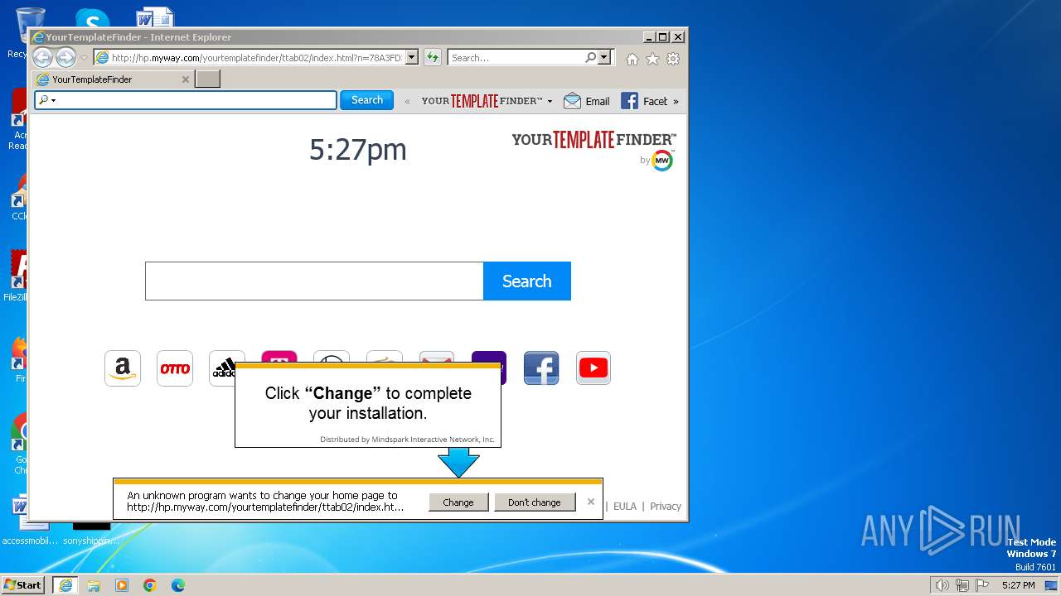
Task: Go back using the IE back arrow
Action: click(x=42, y=57)
